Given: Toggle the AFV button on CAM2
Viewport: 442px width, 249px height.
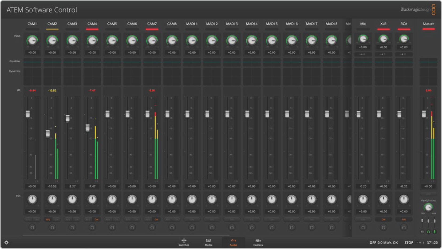Looking at the screenshot, I should point(48,219).
